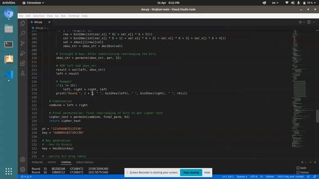Open the Terminal menu
Viewport: 319px width, 179px height.
pyautogui.click(x=74, y=16)
